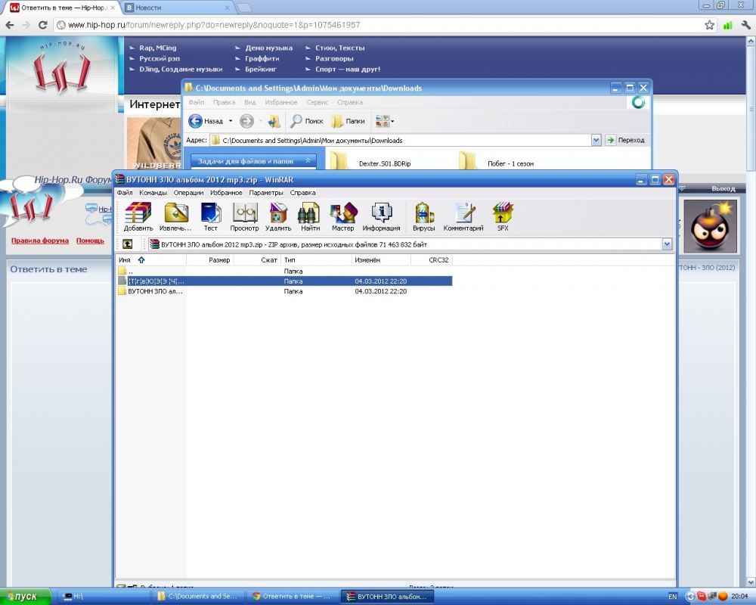This screenshot has height=605, width=756.
Task: Open the Стихи, Тексты forum link
Action: [340, 48]
